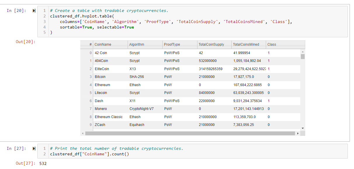This screenshot has width=354, height=169.
Task: Sort table by ProofType column header
Action: pyautogui.click(x=180, y=45)
